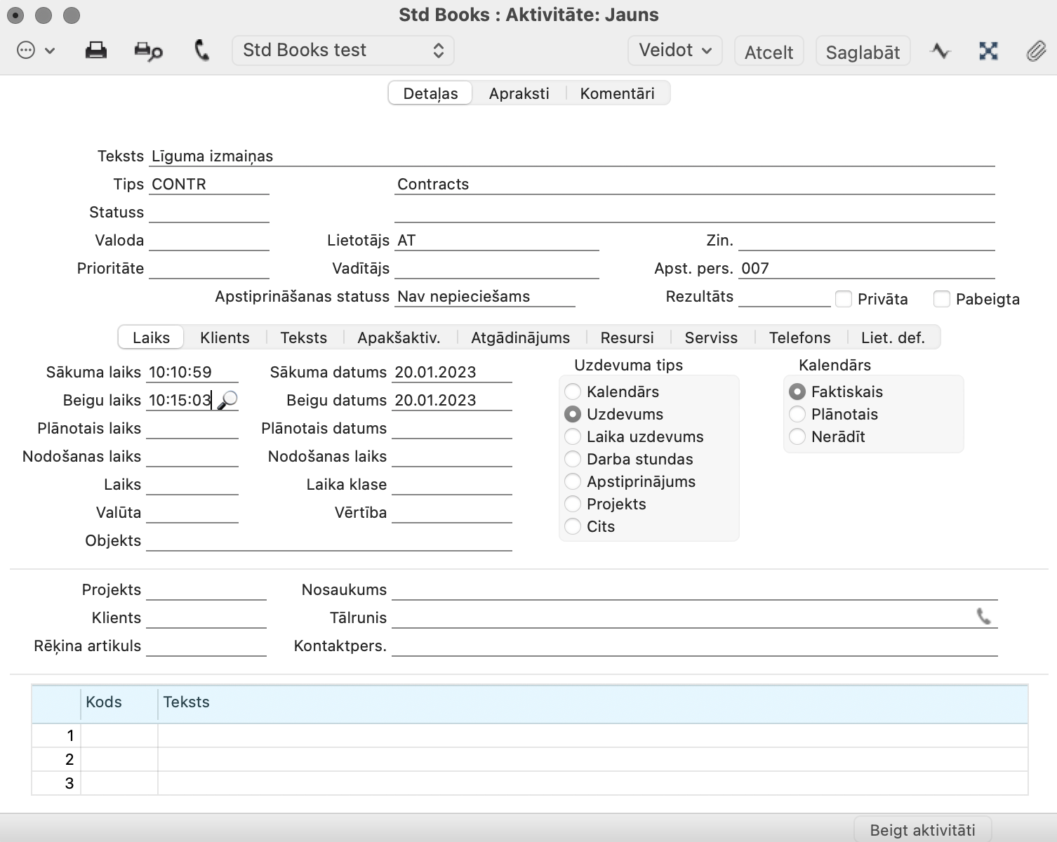Click the Rēķina artikuls field
Screen dimensions: 1057x842
click(206, 646)
